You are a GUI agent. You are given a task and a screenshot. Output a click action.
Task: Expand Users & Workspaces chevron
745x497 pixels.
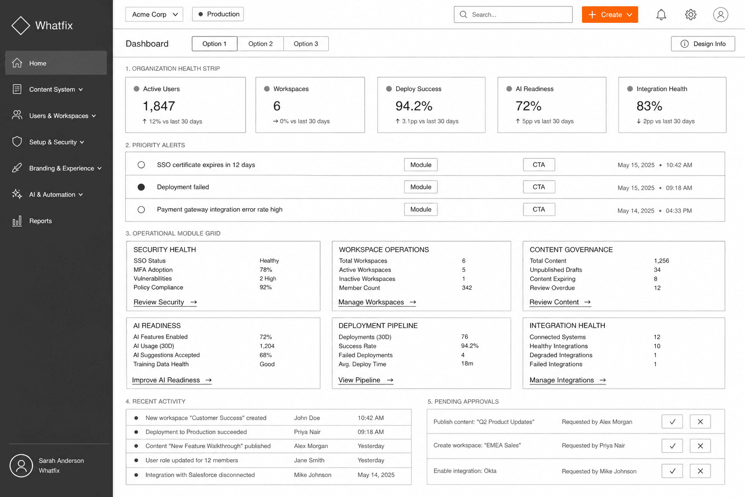(94, 116)
